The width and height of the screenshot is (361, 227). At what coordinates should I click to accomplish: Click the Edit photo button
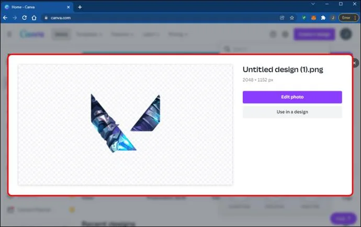tap(292, 97)
